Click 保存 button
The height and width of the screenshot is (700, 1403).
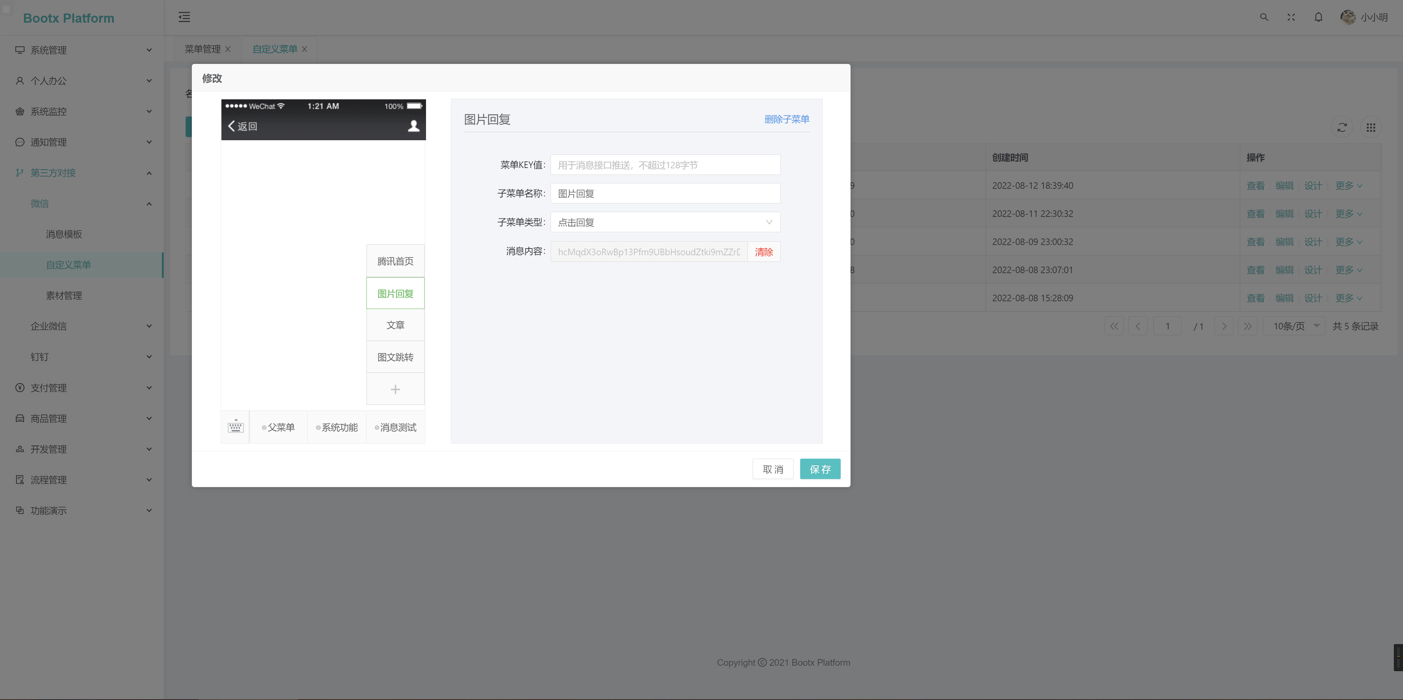coord(820,469)
